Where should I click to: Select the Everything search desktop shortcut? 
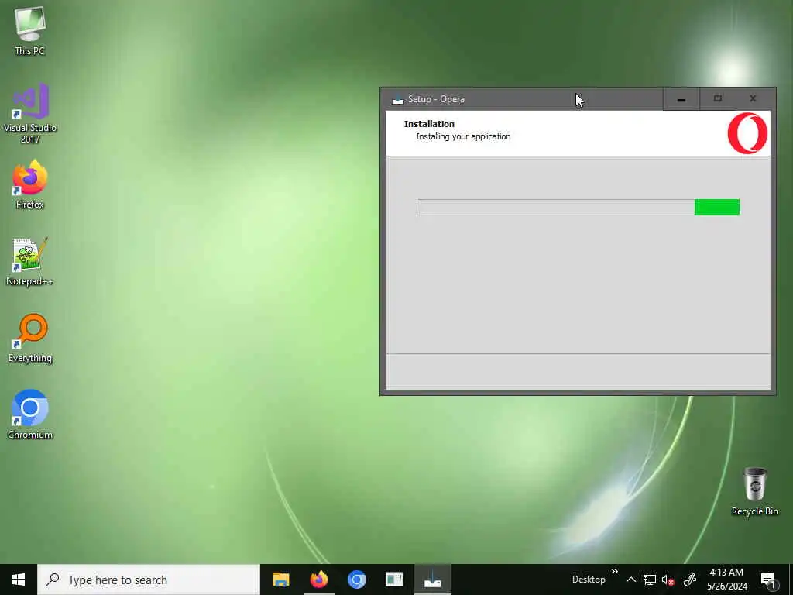(x=30, y=338)
